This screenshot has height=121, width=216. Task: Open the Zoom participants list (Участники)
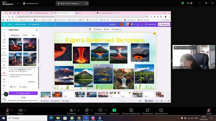click(71, 111)
